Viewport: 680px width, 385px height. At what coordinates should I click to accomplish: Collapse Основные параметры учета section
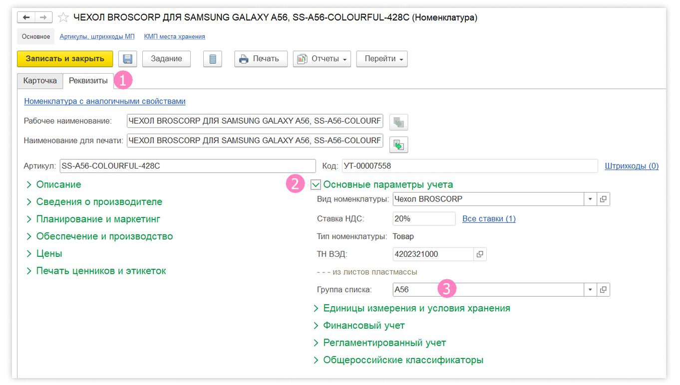click(316, 185)
